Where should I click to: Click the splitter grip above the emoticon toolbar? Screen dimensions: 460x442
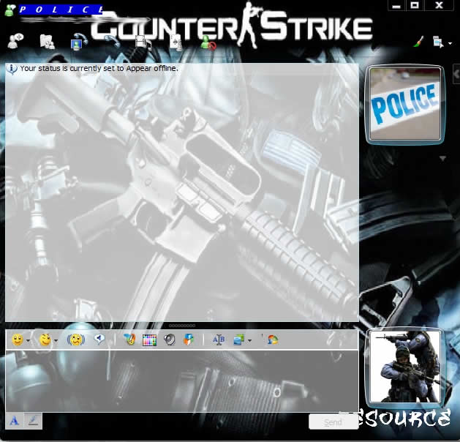(x=182, y=326)
